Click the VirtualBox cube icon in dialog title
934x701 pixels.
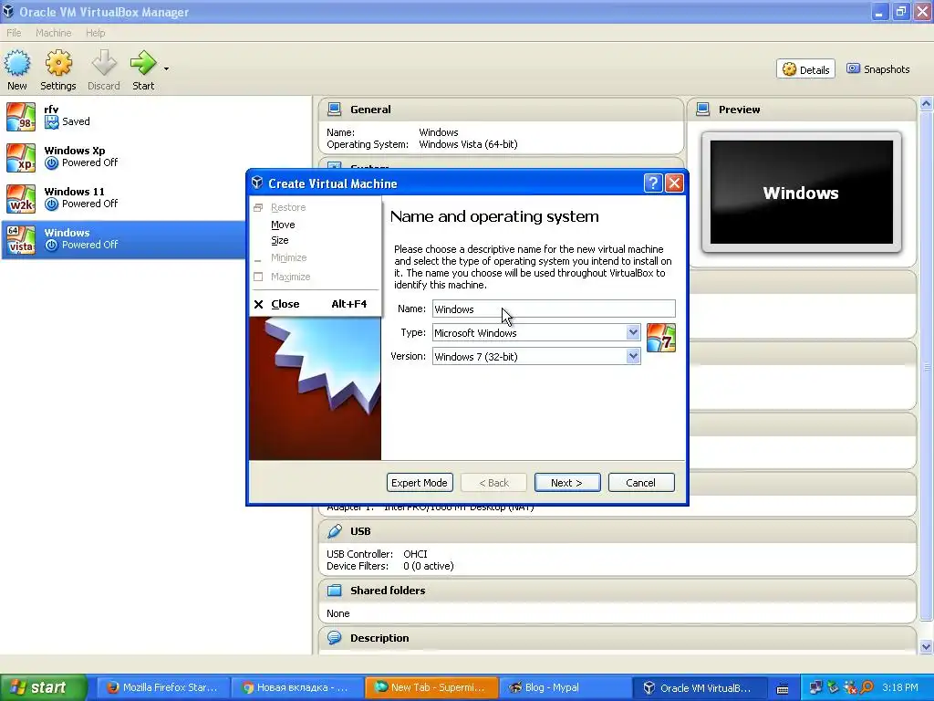pos(257,183)
